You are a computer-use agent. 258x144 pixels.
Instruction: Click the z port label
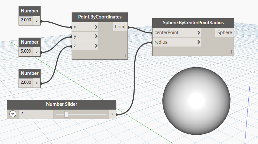75,46
